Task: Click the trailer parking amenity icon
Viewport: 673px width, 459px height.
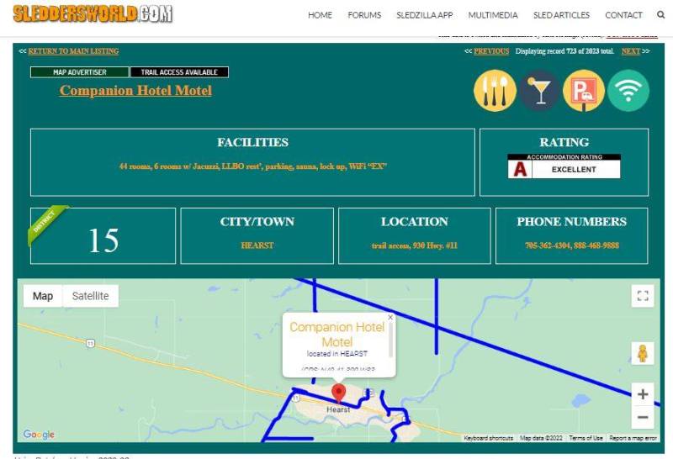Action: (584, 91)
